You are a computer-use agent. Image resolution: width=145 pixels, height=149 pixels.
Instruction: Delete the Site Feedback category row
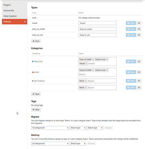(139, 81)
